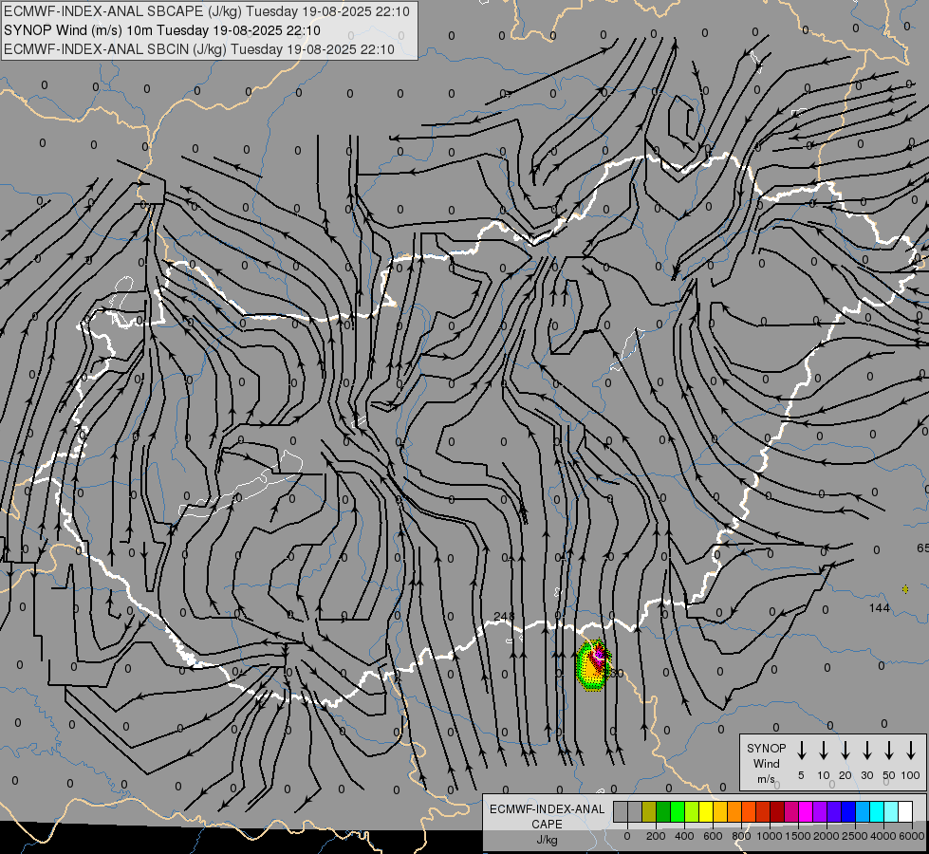Click the 10 m/s wind arrow in legend
The height and width of the screenshot is (854, 929).
coord(824,751)
